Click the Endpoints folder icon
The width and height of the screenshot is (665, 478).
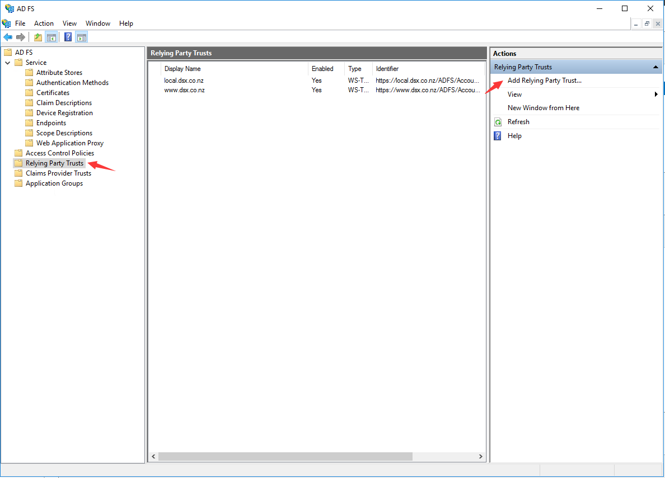(x=29, y=123)
